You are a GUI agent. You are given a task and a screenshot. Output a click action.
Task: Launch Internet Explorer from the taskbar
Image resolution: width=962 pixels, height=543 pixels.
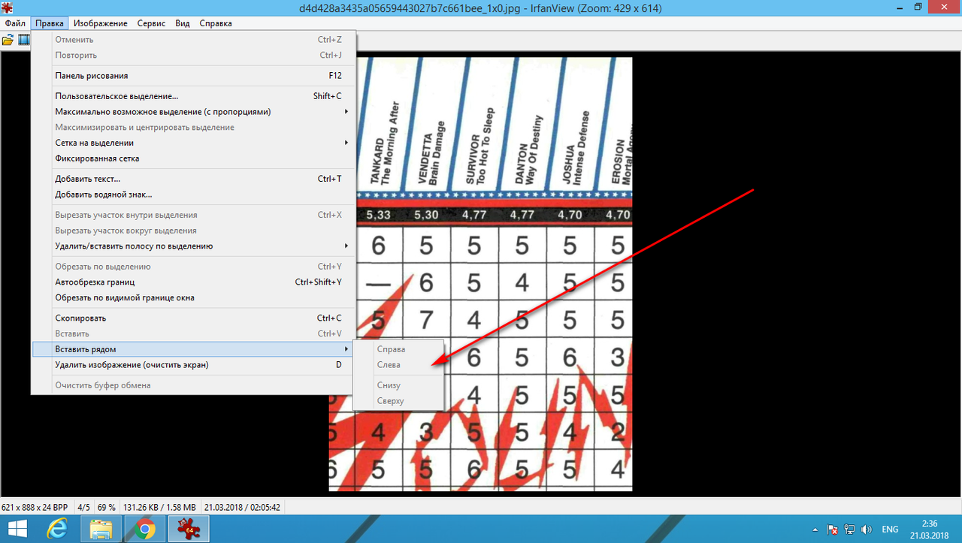click(56, 529)
